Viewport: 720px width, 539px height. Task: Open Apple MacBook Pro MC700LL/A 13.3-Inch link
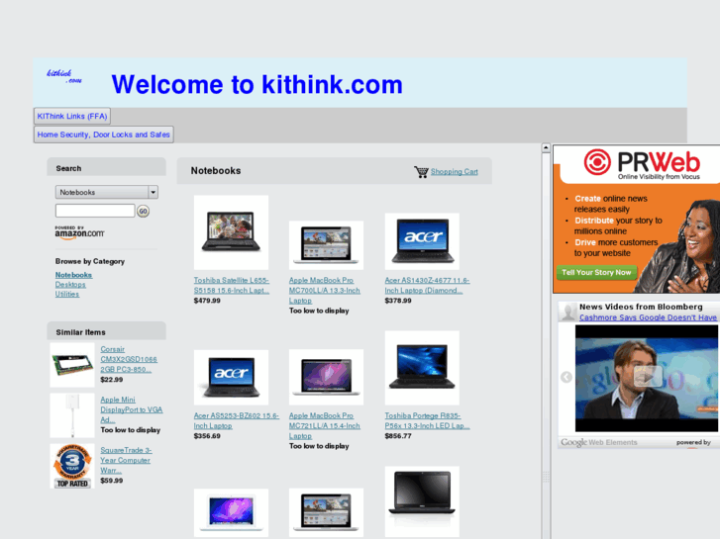325,291
